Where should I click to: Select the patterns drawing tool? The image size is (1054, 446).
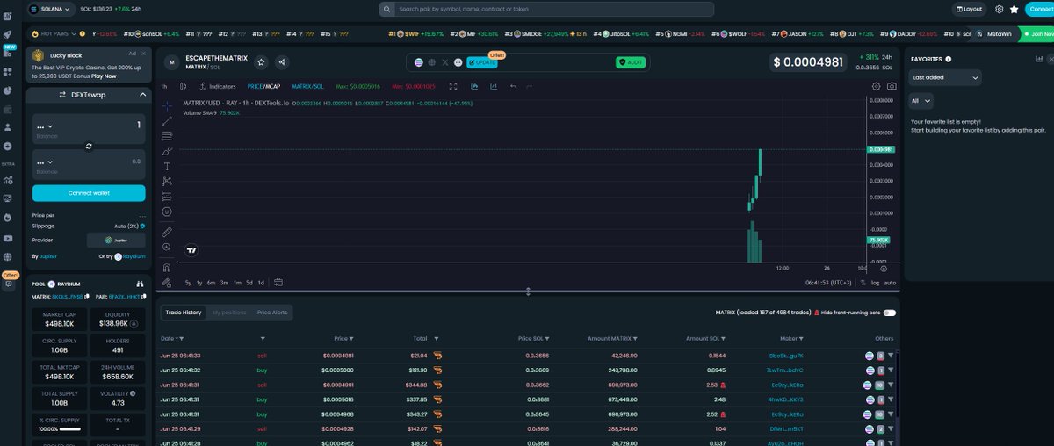tap(167, 181)
